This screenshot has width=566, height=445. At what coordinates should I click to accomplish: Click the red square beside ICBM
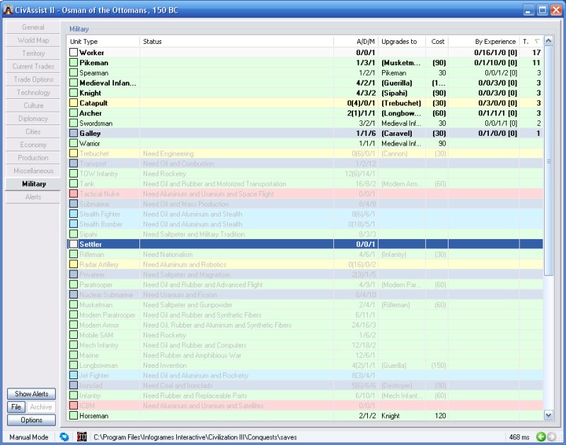coord(74,405)
